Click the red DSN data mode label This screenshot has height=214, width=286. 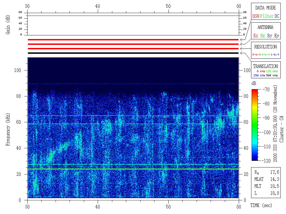(256, 16)
